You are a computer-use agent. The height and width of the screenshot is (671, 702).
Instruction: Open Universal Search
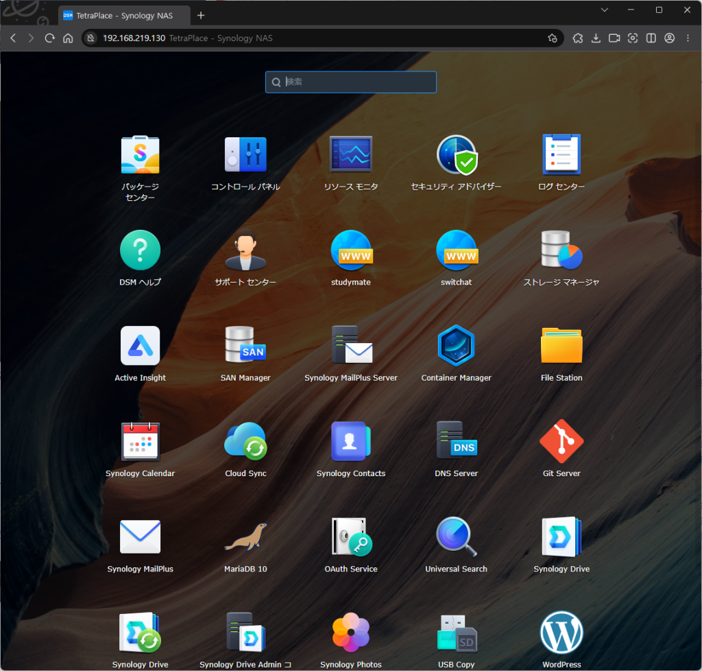click(x=456, y=537)
